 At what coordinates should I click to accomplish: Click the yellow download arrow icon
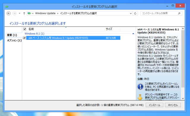pos(140,97)
